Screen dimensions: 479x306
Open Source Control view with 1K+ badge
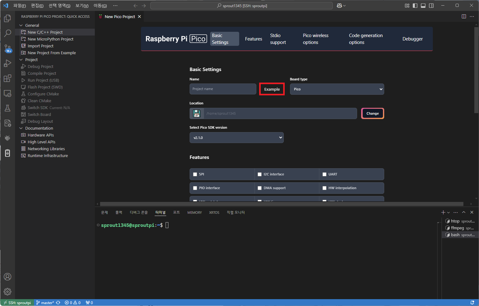pyautogui.click(x=7, y=48)
